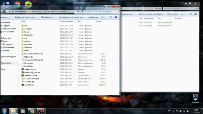This screenshot has height=114, width=203.
Task: Click the screen recorder taskbar icon
Action: coord(41,111)
